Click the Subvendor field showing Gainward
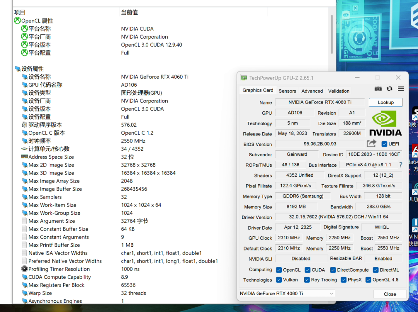This screenshot has width=418, height=312. [x=297, y=154]
